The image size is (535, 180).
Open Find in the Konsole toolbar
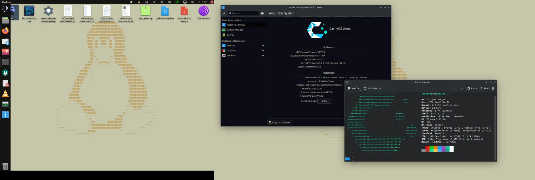click(485, 88)
